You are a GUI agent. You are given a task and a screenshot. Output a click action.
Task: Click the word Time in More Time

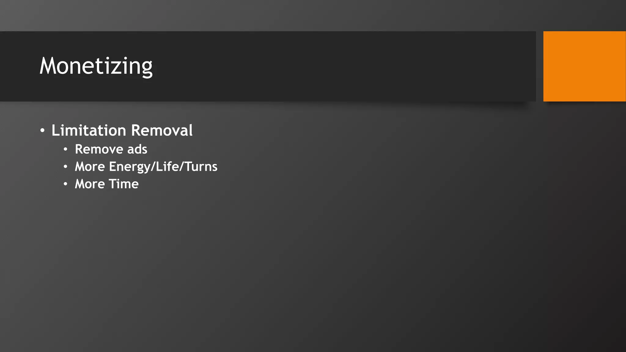tap(123, 184)
